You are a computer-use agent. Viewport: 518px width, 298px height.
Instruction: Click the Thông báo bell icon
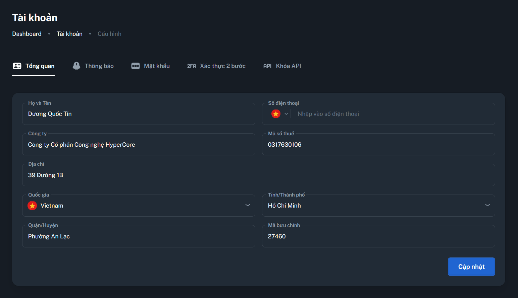click(76, 66)
